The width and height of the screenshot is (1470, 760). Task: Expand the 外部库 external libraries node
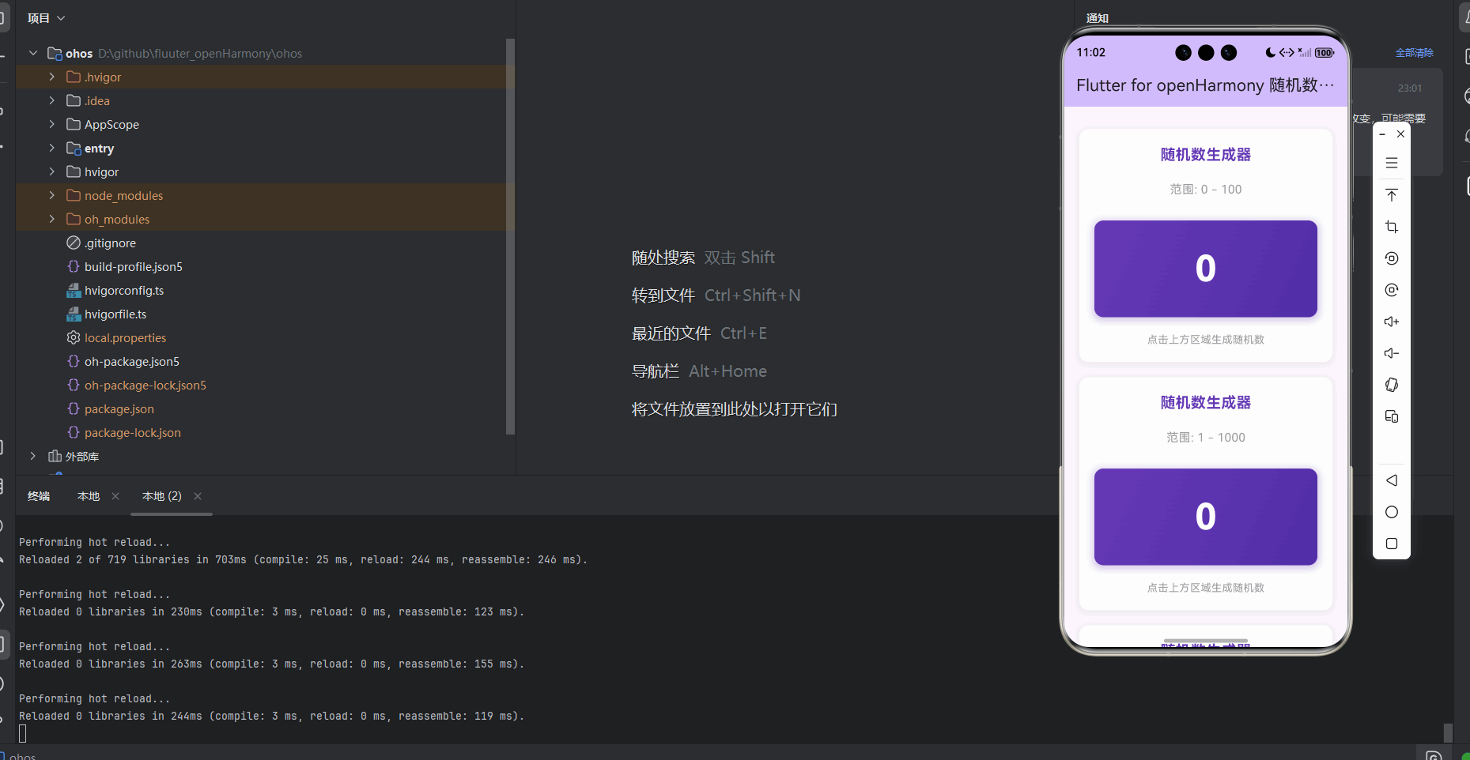click(32, 456)
